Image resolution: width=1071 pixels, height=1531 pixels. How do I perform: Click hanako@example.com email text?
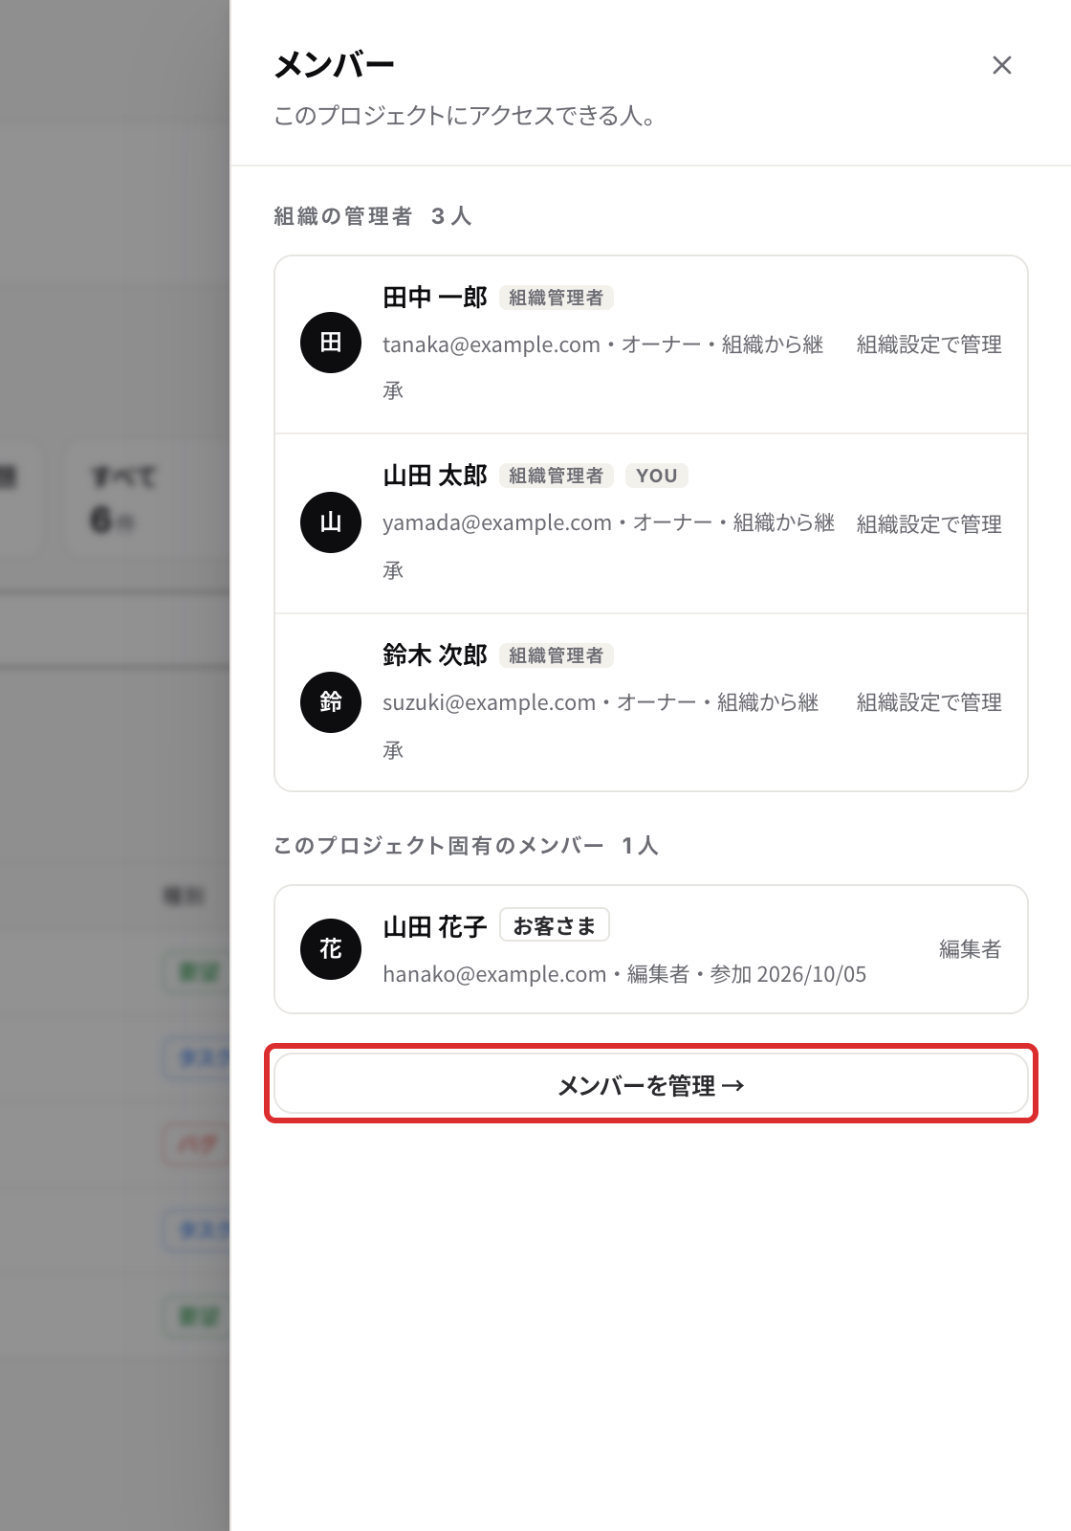pyautogui.click(x=494, y=974)
